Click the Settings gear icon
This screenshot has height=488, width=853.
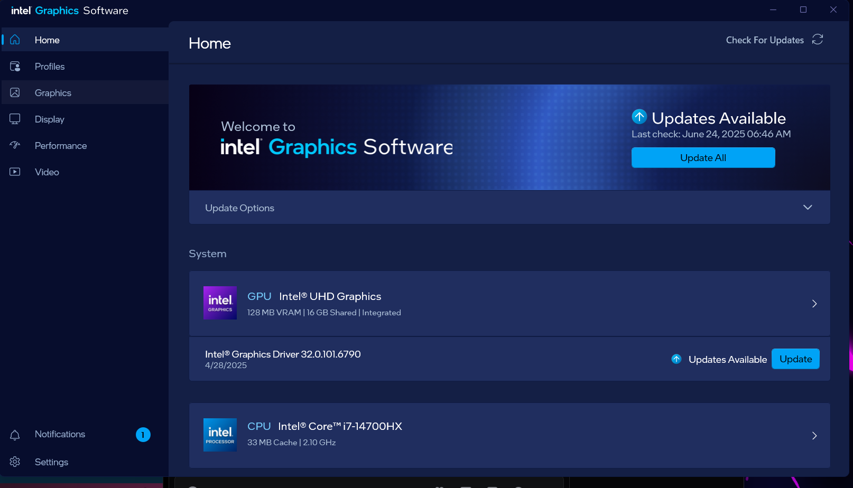tap(15, 462)
